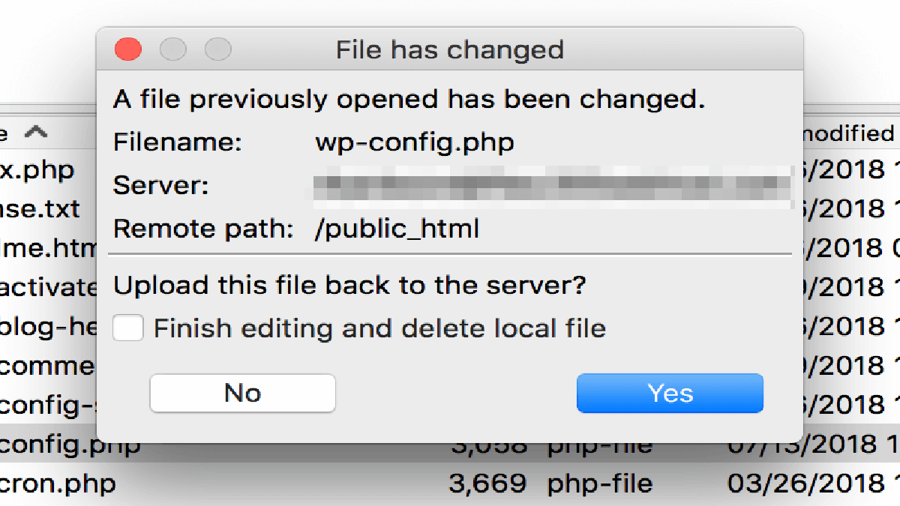Click the grayed-out minimize button of dialog
The image size is (900, 506).
[x=173, y=50]
